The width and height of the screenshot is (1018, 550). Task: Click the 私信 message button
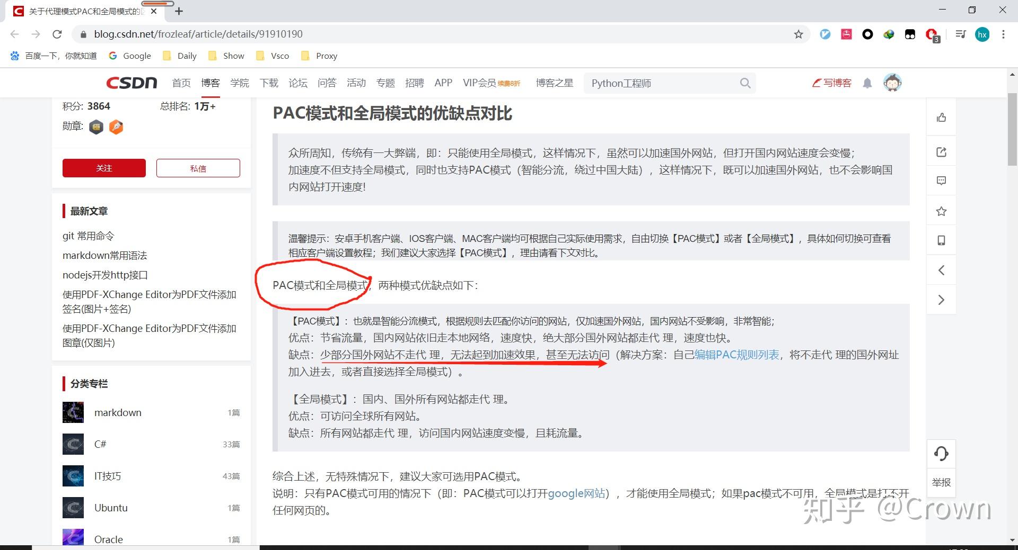(198, 168)
